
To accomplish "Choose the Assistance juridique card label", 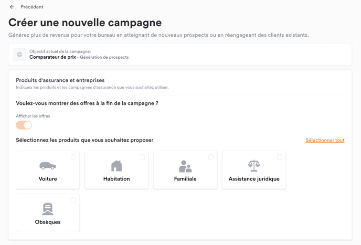I will click(254, 179).
